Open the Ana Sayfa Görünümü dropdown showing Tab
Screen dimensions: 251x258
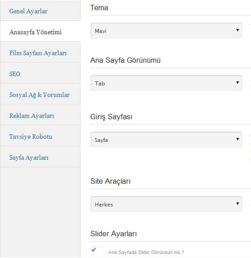point(166,83)
